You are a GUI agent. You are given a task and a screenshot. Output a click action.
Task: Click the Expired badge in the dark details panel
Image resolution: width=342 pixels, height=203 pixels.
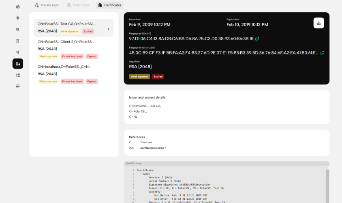click(x=158, y=76)
